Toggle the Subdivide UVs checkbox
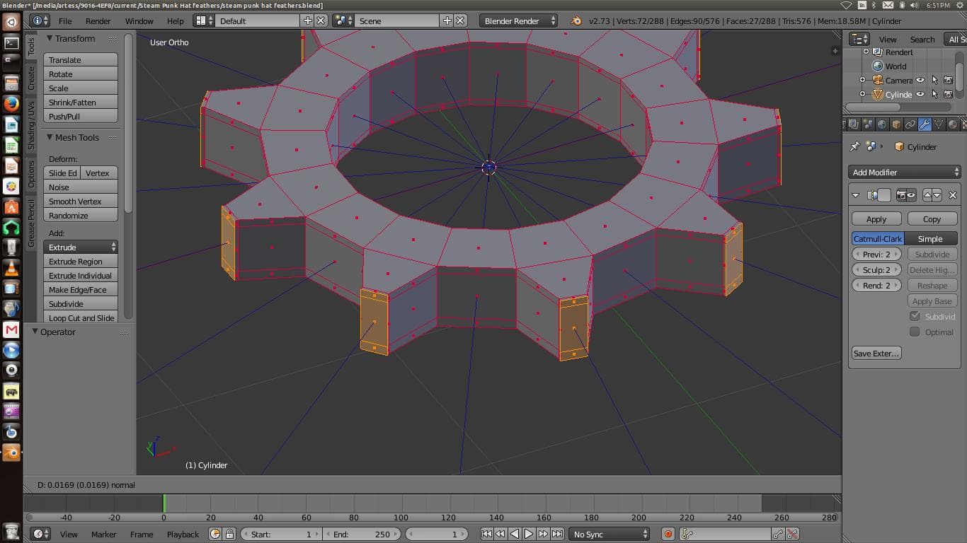 (915, 316)
